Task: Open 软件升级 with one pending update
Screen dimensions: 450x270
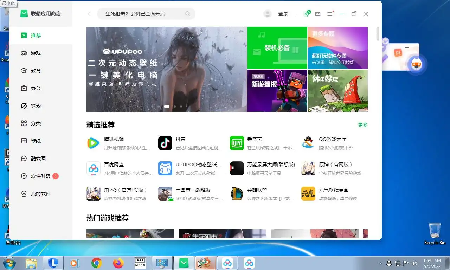Action: click(41, 176)
